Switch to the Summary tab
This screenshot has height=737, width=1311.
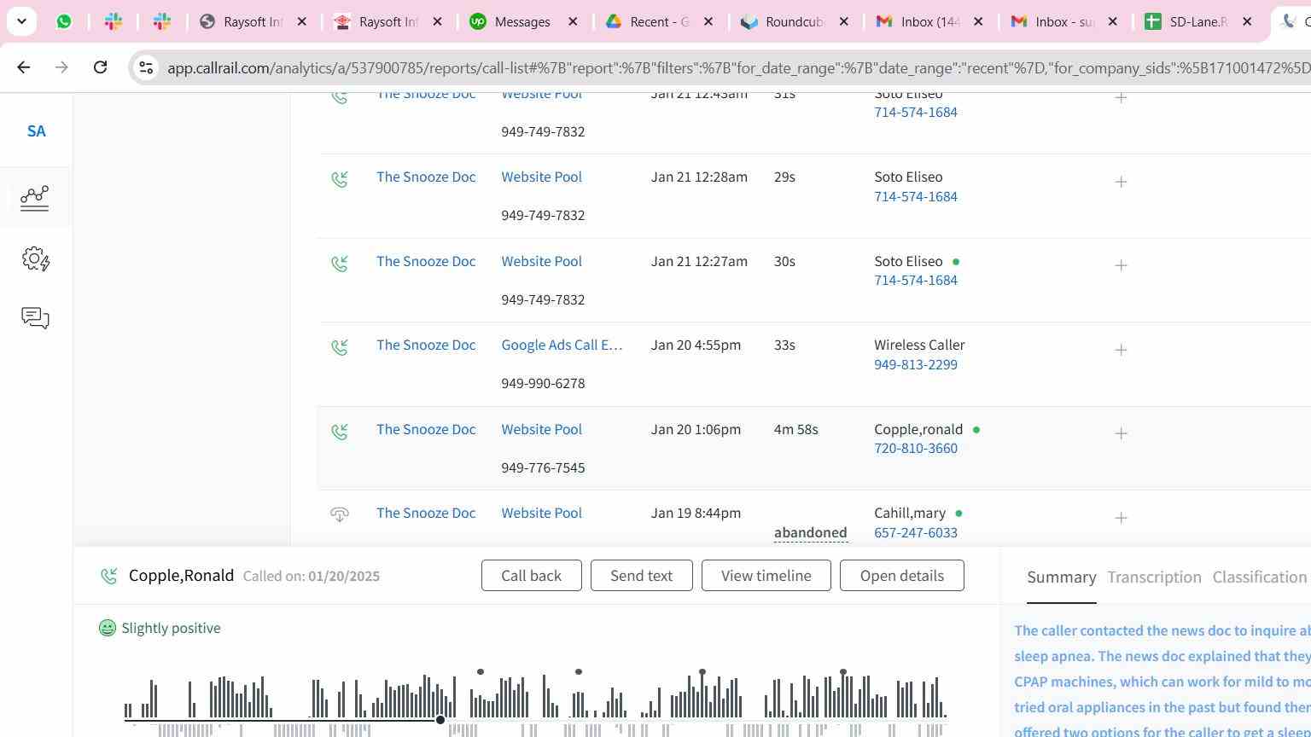(x=1061, y=577)
